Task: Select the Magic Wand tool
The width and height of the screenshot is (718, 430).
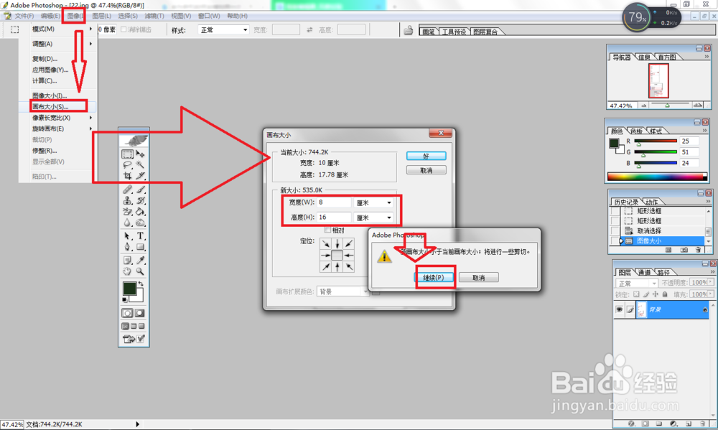Action: 140,165
